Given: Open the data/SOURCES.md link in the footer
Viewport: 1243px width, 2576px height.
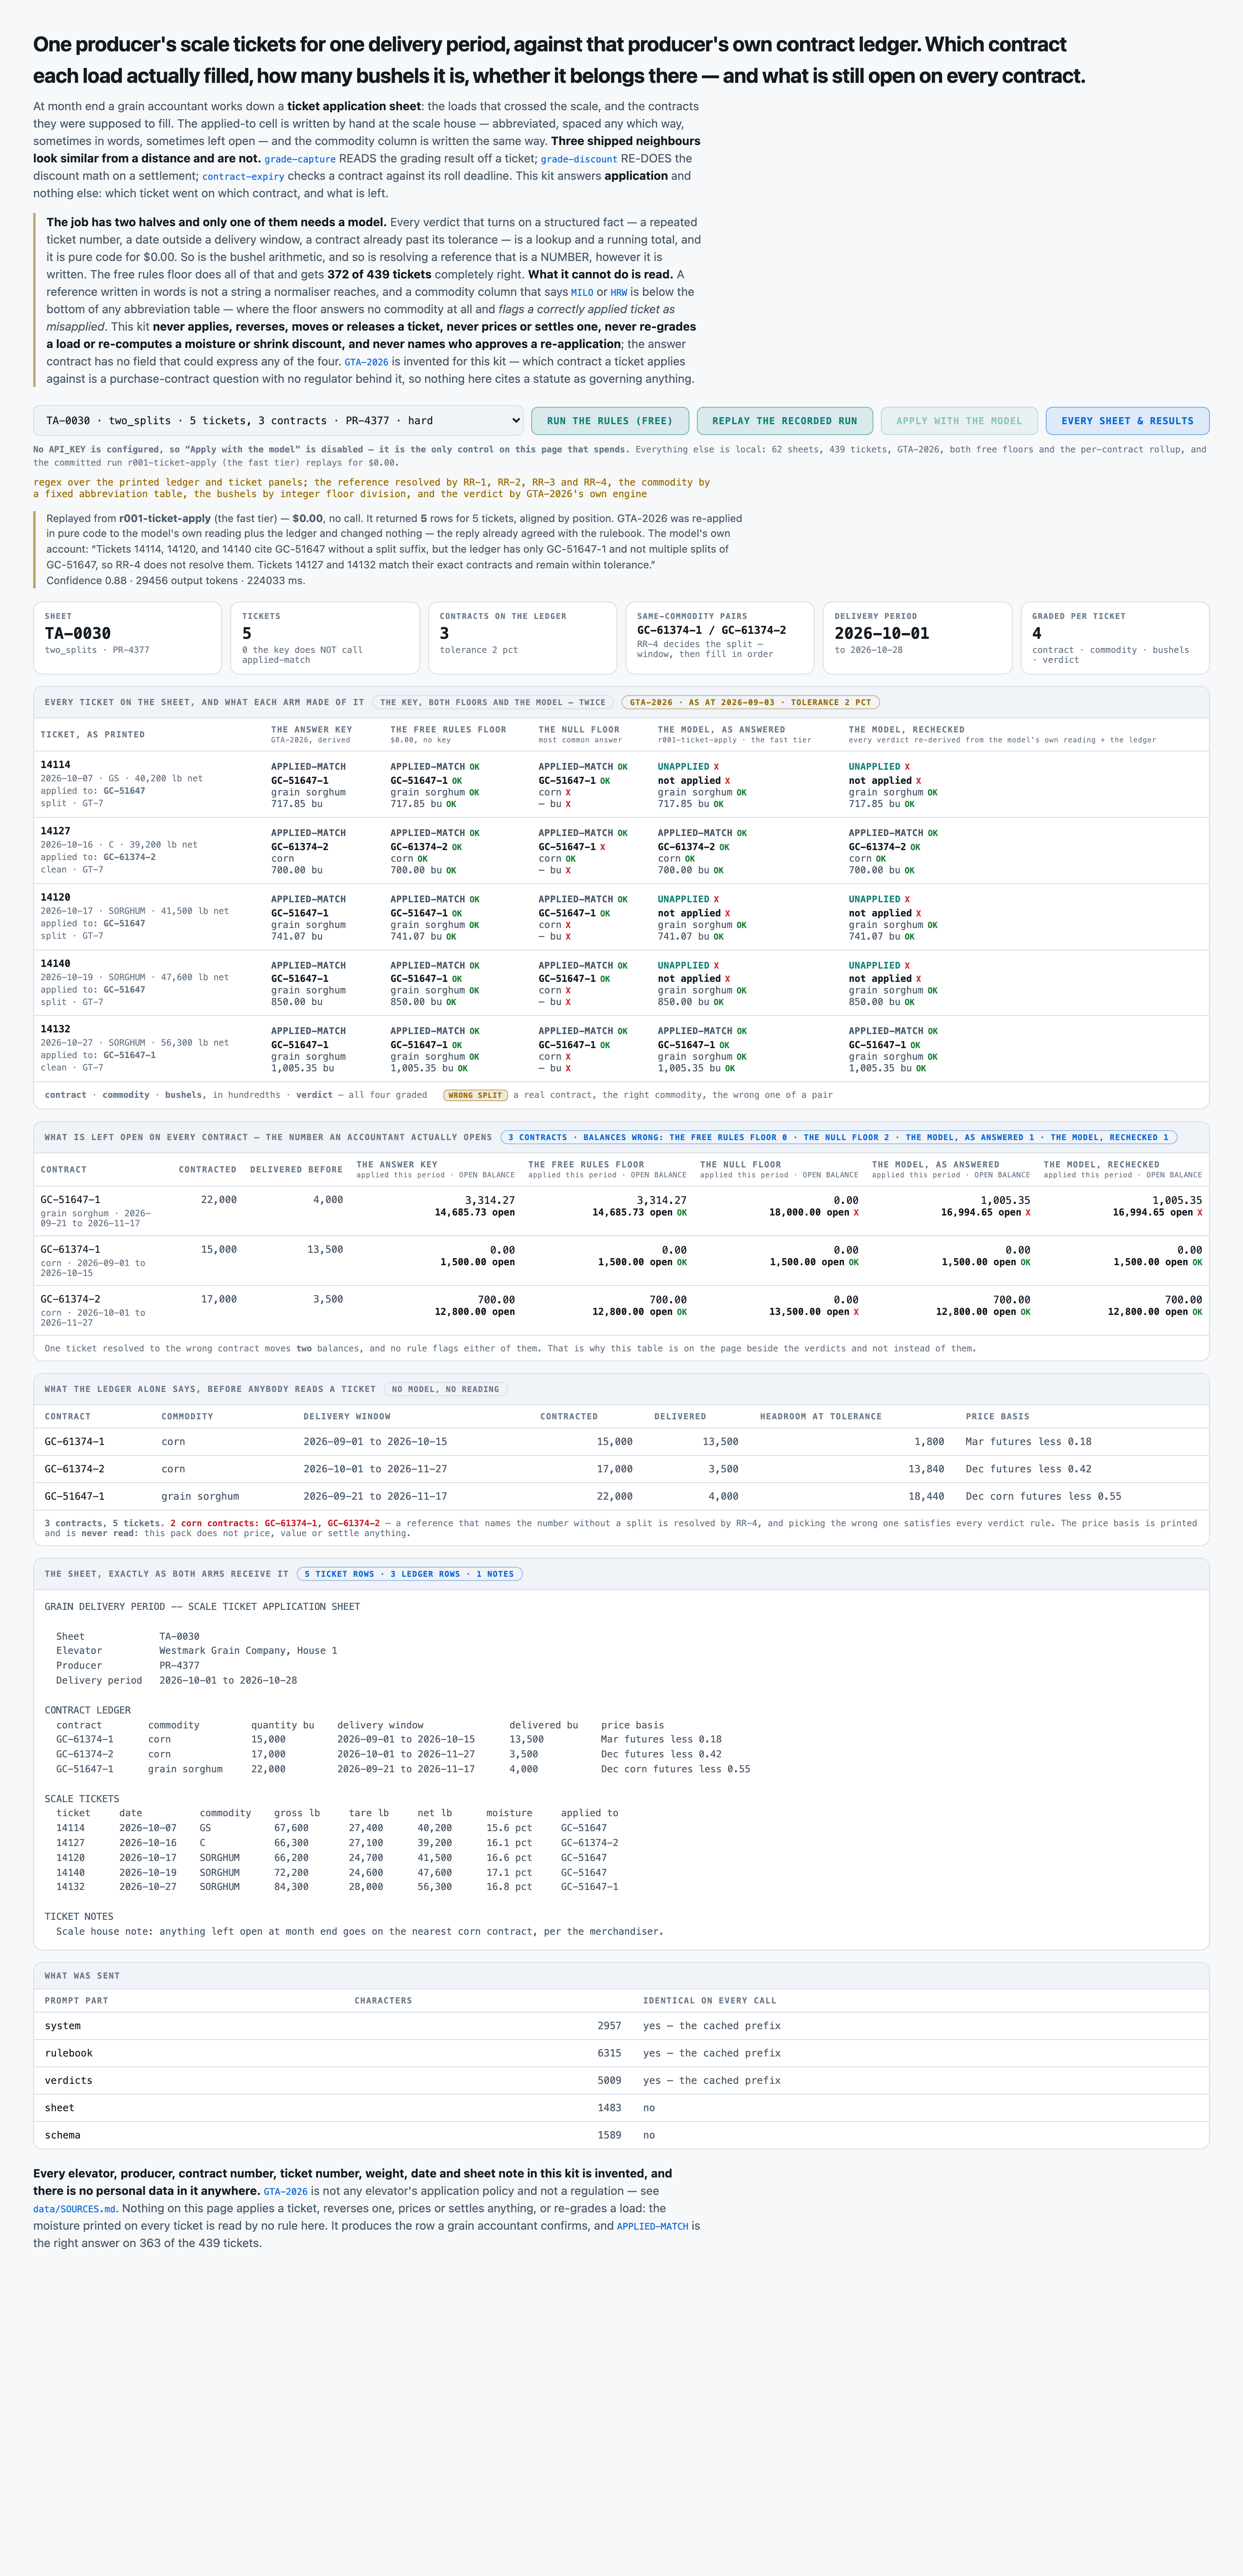Looking at the screenshot, I should (x=75, y=2209).
